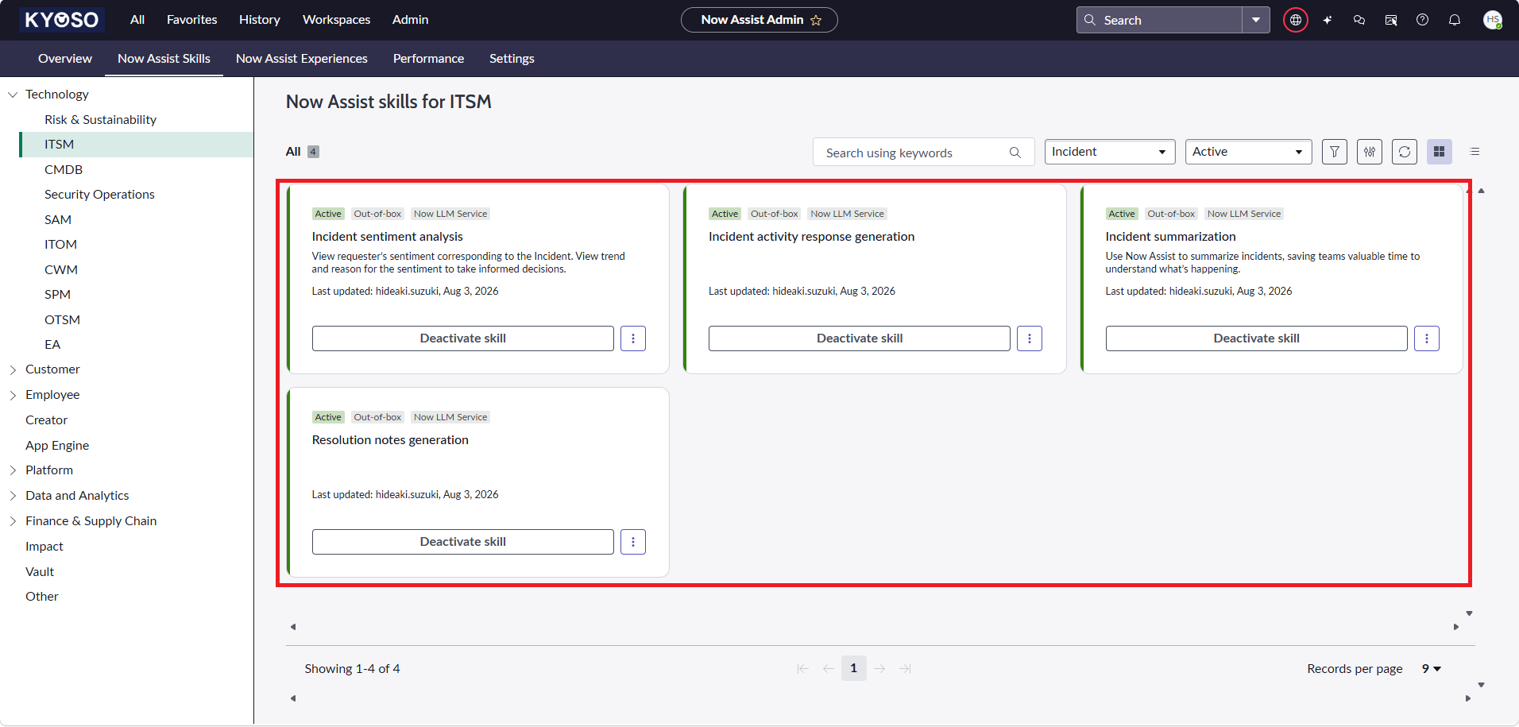1519x727 pixels.
Task: Open the Active status dropdown
Action: (1248, 152)
